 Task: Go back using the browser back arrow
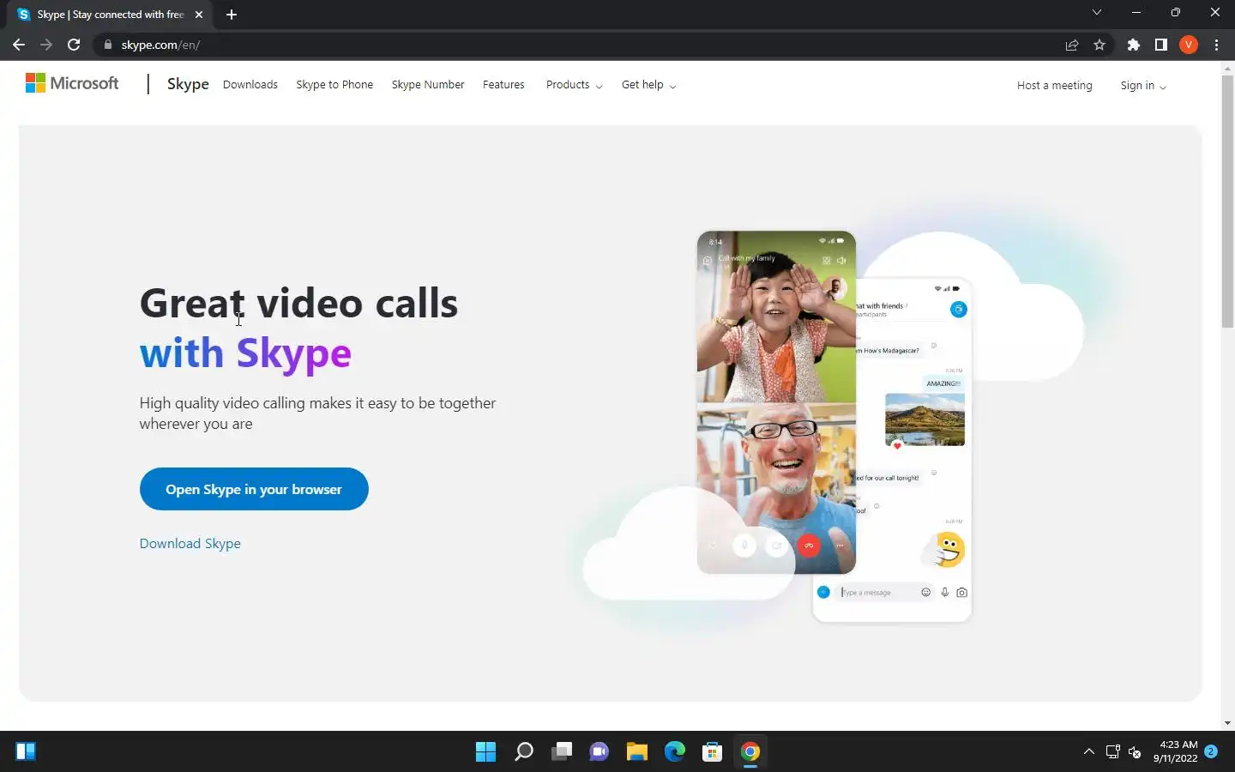19,45
